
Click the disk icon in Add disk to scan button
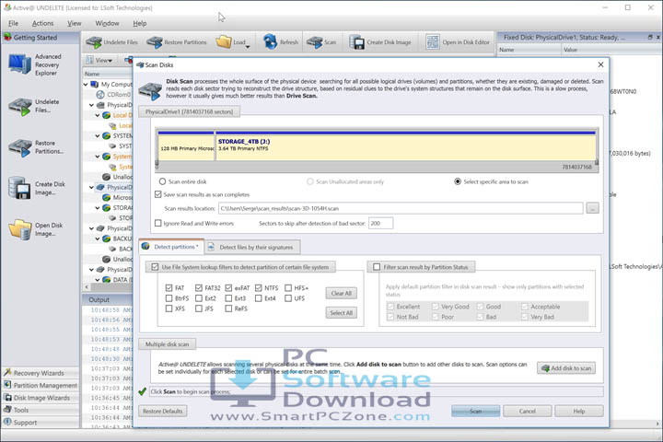click(x=545, y=368)
